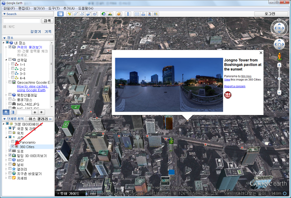This screenshot has width=291, height=198.
Task: Open the 'View' link in the popup
Action: 227,79
